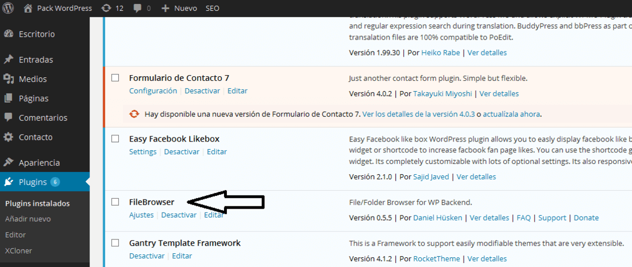
Task: Open Medios library menu
Action: point(33,79)
